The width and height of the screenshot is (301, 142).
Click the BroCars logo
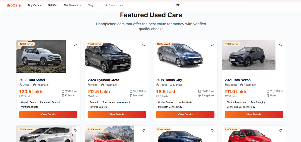pyautogui.click(x=14, y=5)
